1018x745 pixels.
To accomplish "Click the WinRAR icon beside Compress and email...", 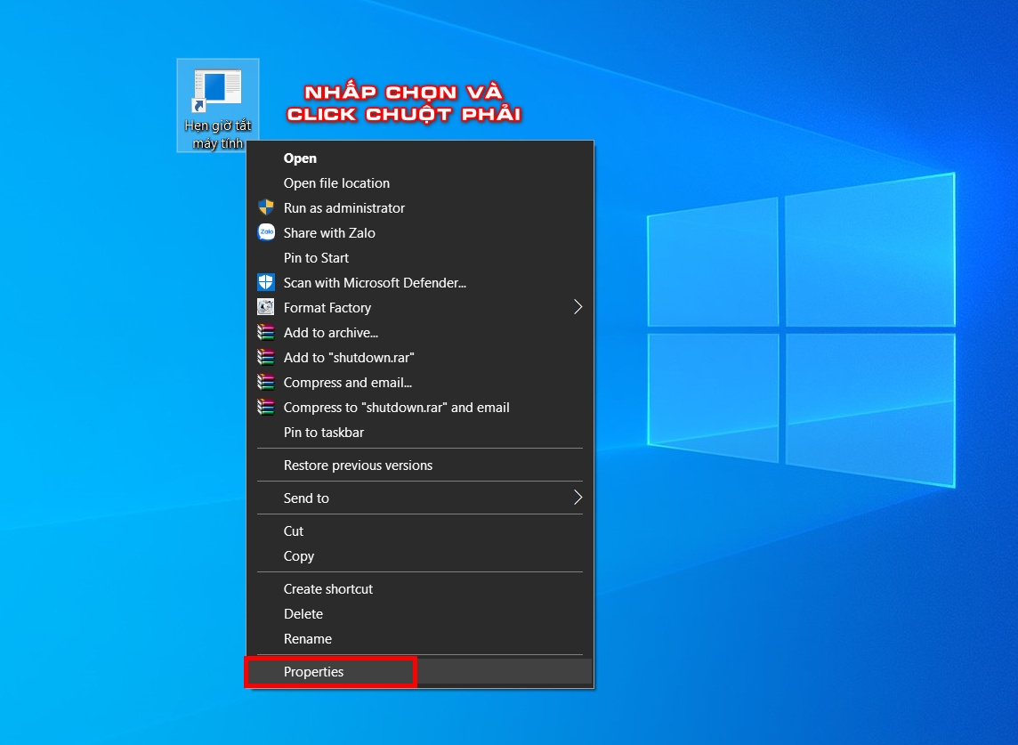I will (x=266, y=383).
